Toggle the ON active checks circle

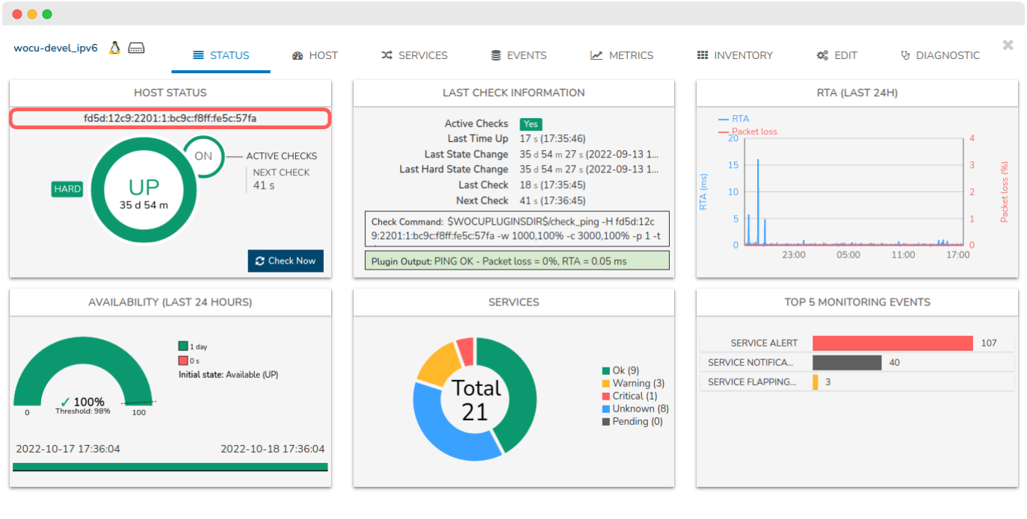click(x=203, y=156)
